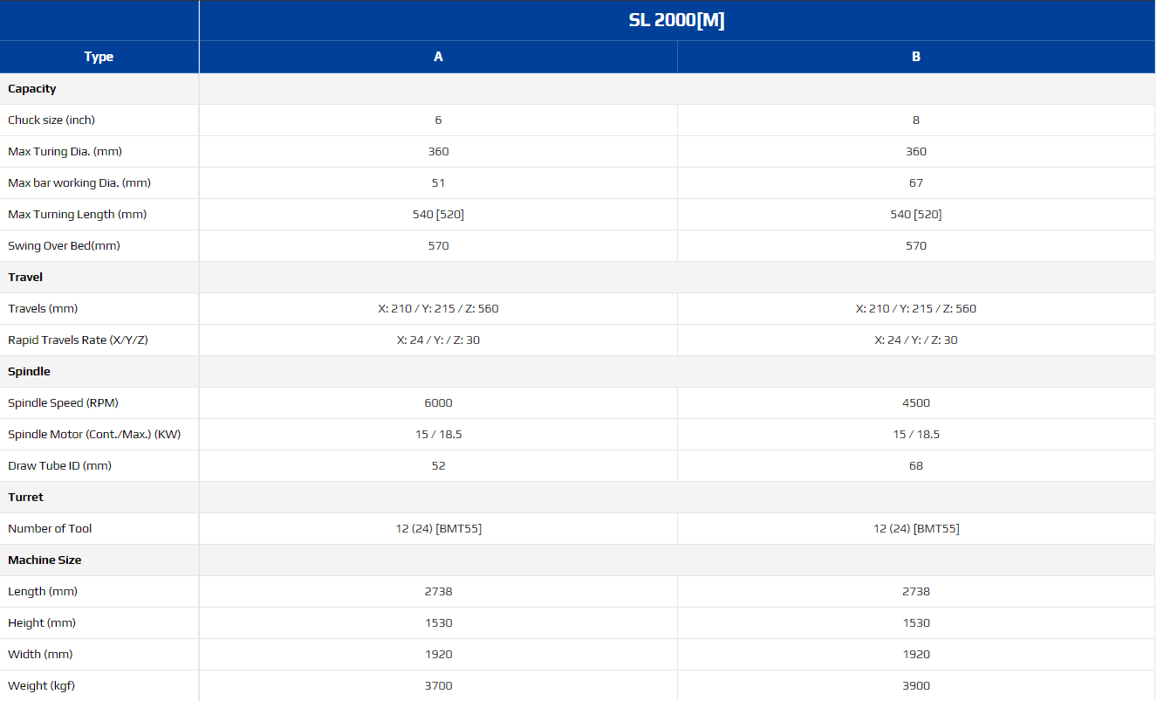Viewport: 1157px width, 701px height.
Task: Click the Machine Size section heading
Action: pyautogui.click(x=44, y=560)
